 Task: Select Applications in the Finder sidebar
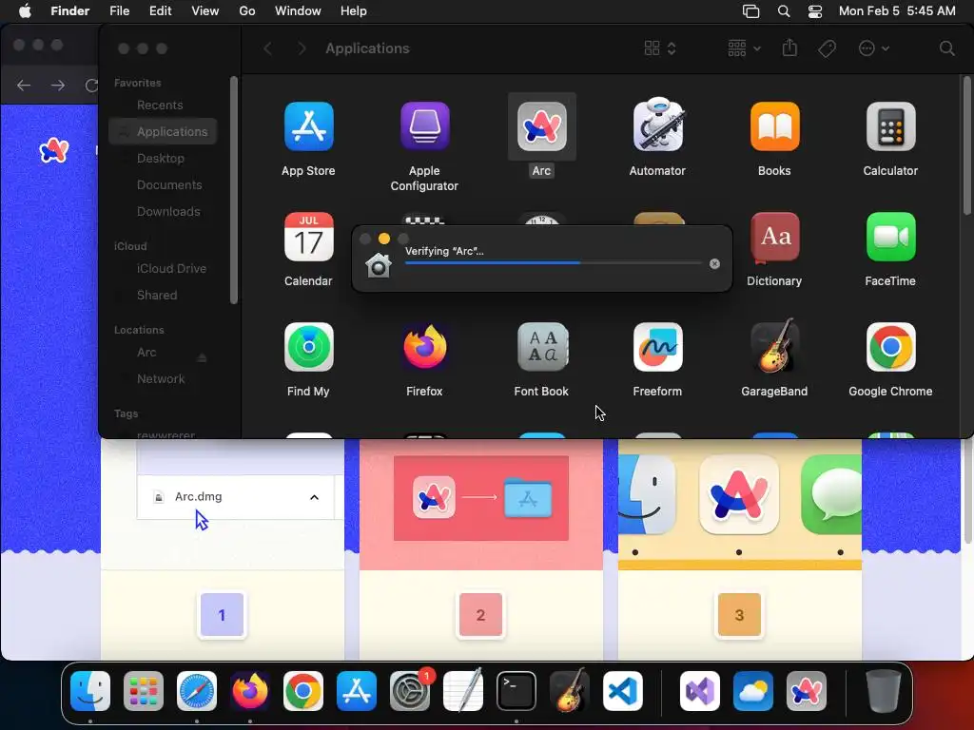click(x=163, y=131)
